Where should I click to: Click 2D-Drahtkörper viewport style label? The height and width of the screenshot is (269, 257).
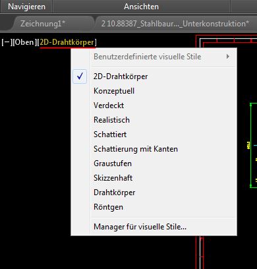67,42
